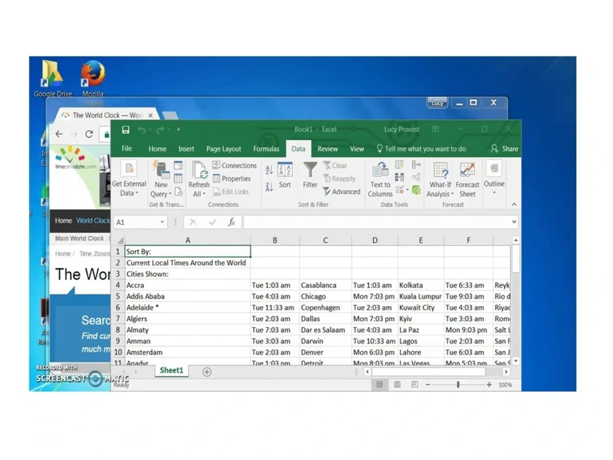
Task: Click the Share button in Excel
Action: [504, 148]
